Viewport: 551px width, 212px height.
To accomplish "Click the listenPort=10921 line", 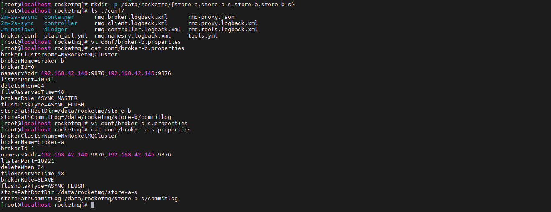I will tap(28, 161).
